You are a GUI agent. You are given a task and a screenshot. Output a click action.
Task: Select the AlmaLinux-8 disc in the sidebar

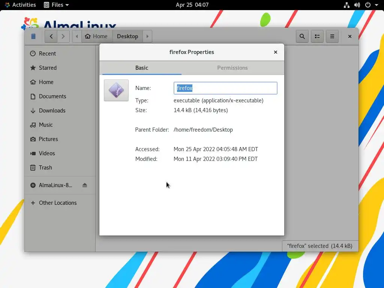pyautogui.click(x=55, y=185)
